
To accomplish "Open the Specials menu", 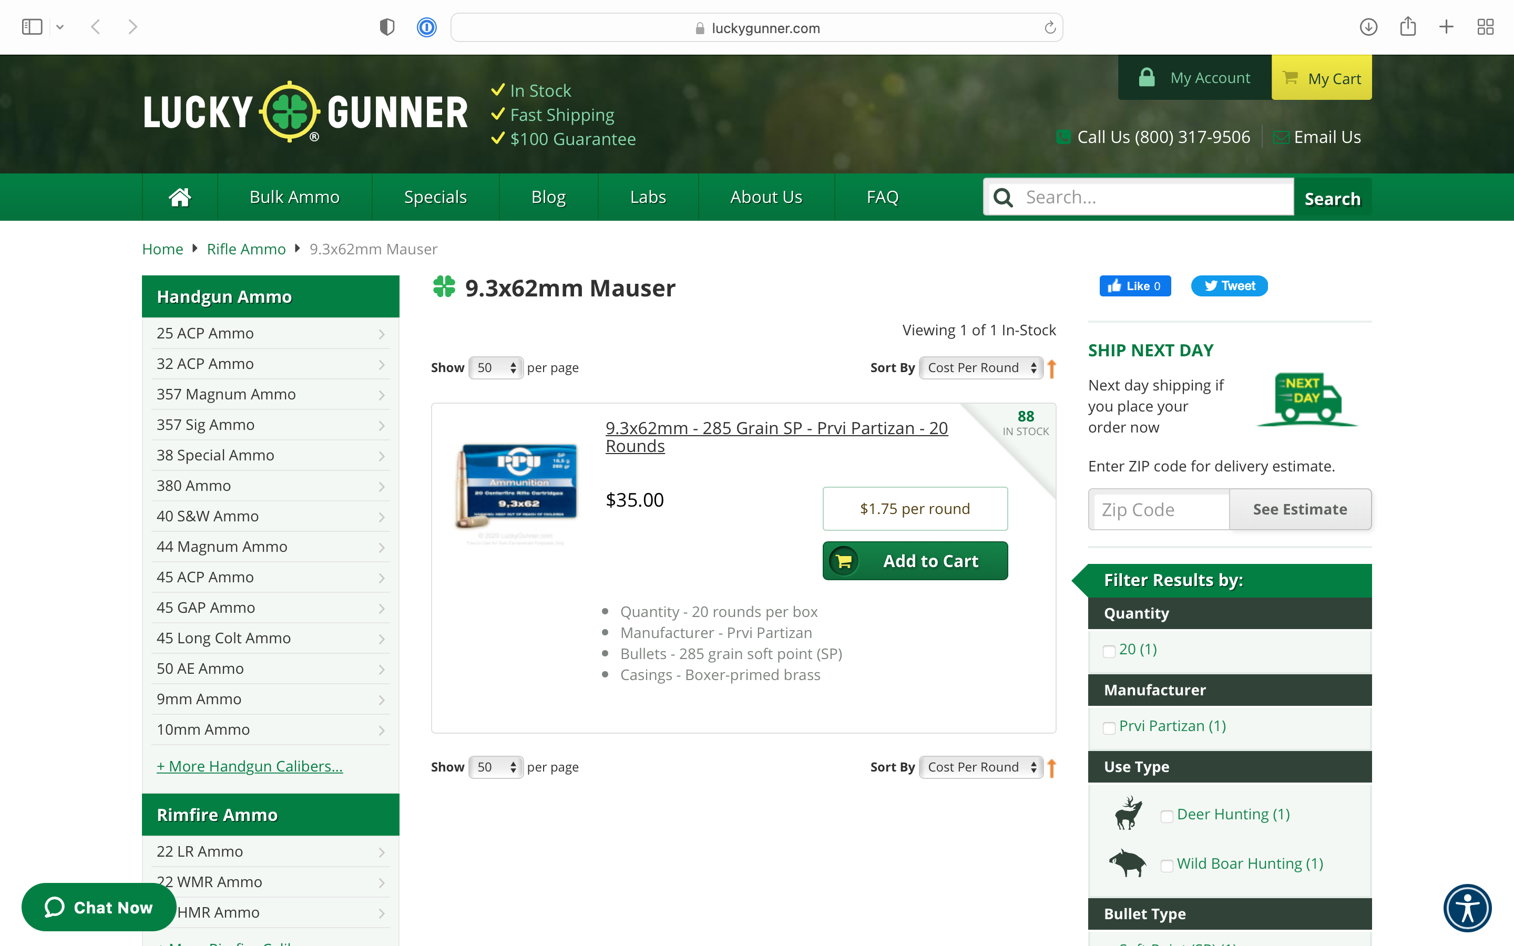I will tap(435, 197).
